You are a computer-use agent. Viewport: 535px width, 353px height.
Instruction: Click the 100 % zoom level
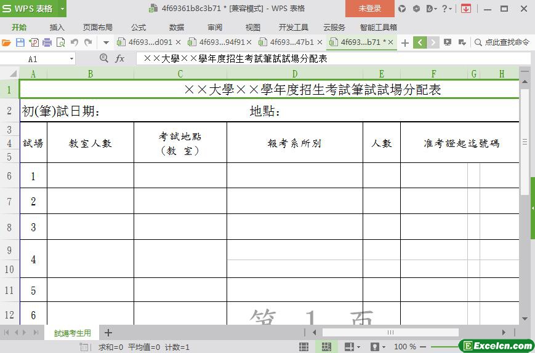[405, 347]
